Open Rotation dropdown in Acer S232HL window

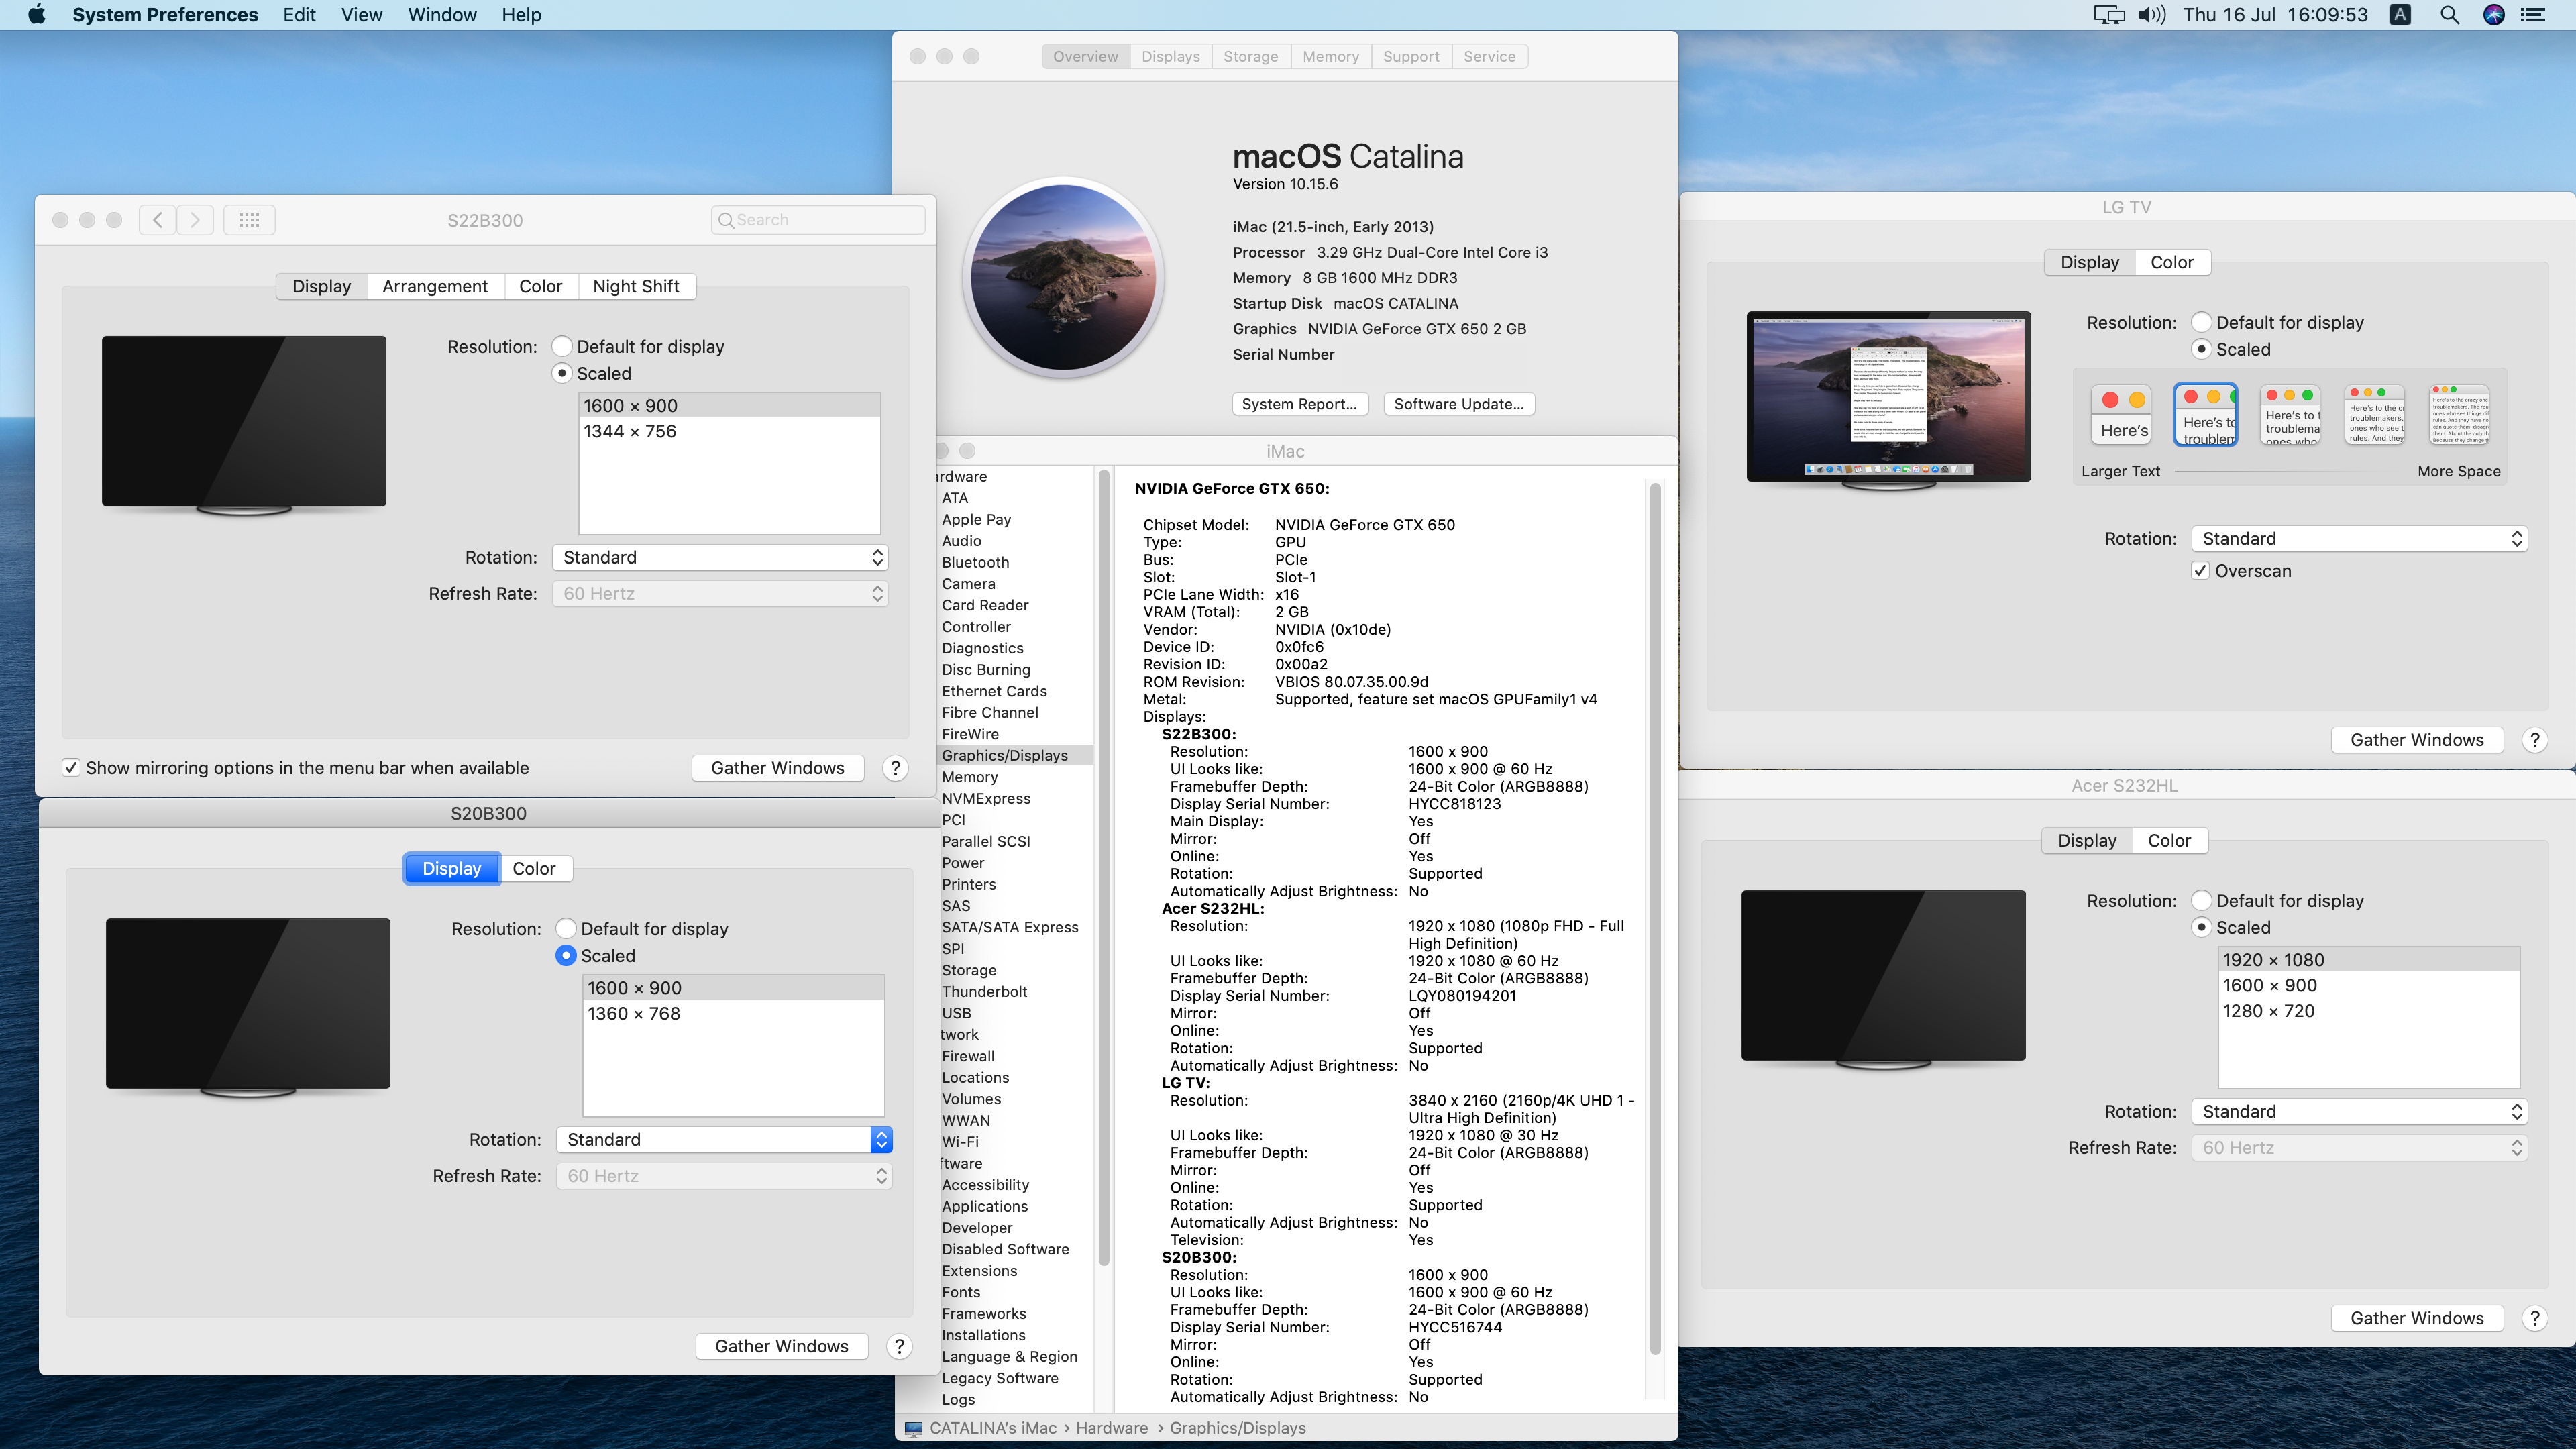coord(2359,1111)
